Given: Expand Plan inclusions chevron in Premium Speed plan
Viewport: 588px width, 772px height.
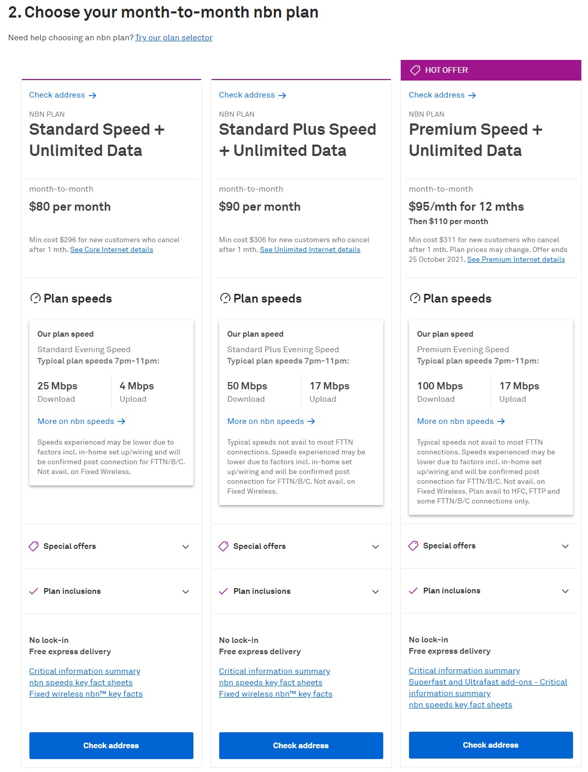Looking at the screenshot, I should pyautogui.click(x=565, y=591).
